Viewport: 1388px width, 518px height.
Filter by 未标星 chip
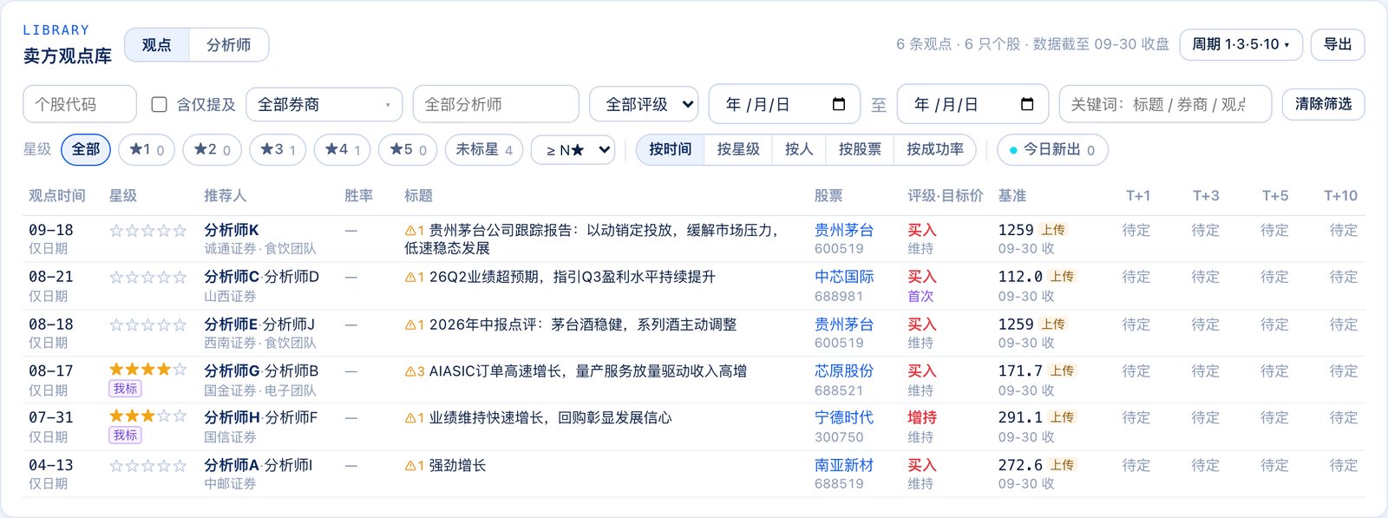[484, 149]
